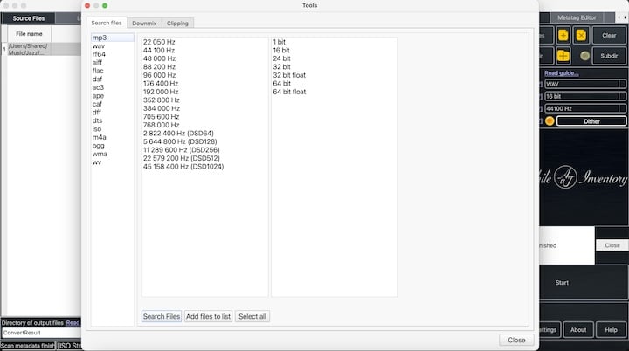Click the Help button
The image size is (629, 351).
(611, 330)
